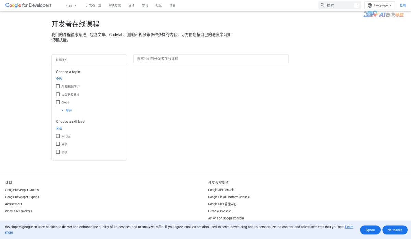This screenshot has height=239, width=411.
Task: Click the 登录 sign-in link
Action: coord(403,5)
